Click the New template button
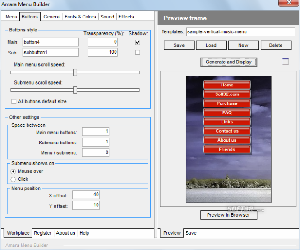 click(x=243, y=45)
